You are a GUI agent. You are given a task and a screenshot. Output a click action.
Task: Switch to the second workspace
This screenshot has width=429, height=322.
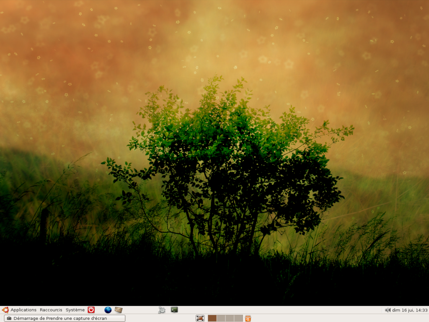click(221, 318)
